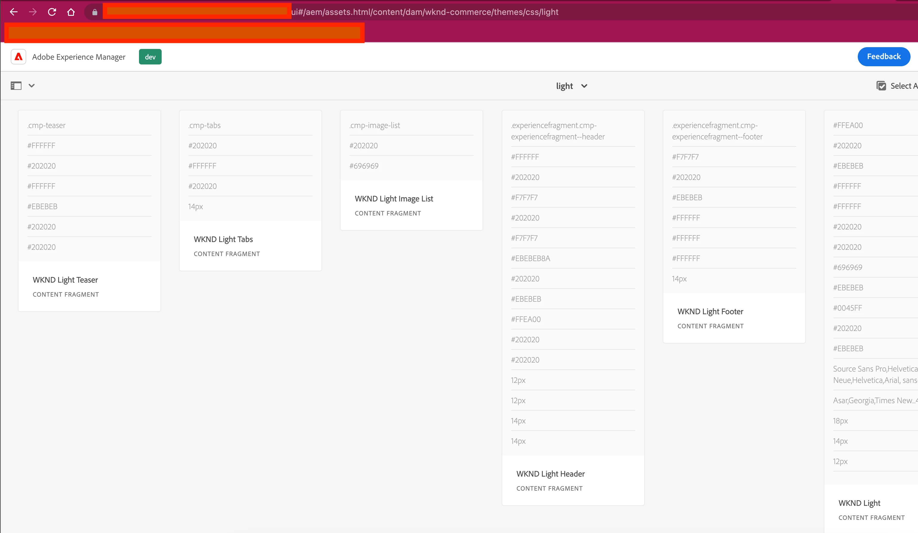
Task: Click the green dev environment badge
Action: [150, 57]
